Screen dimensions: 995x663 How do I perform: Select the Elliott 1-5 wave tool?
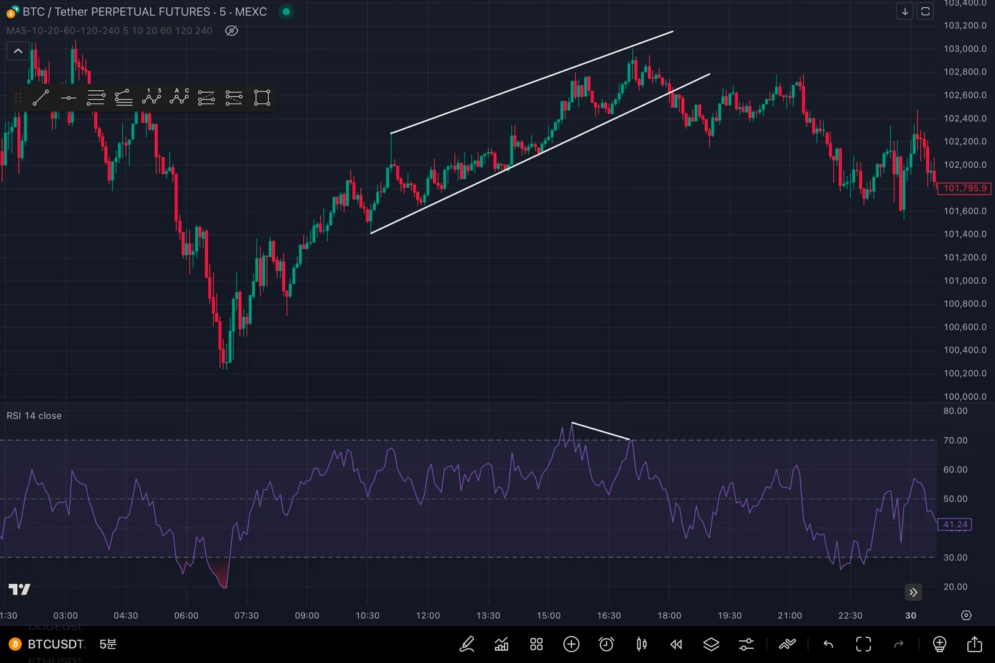click(x=151, y=98)
